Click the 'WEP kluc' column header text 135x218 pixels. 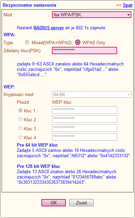coord(62,102)
